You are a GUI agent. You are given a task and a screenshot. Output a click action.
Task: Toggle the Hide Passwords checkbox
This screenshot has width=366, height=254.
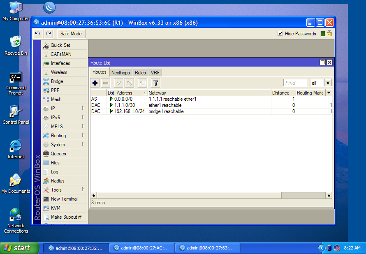tap(280, 34)
